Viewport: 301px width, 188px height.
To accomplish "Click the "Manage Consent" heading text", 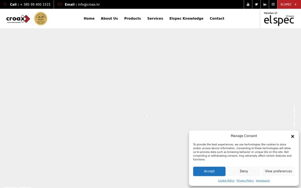I will point(244,136).
